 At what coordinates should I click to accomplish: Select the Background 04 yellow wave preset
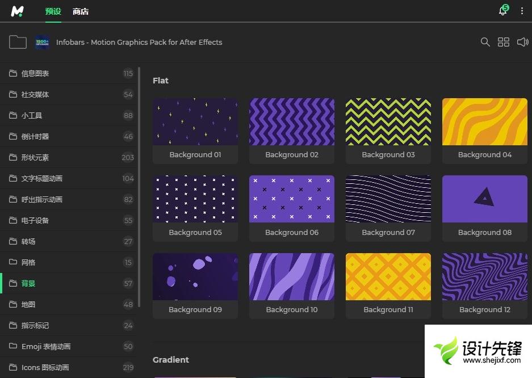click(484, 121)
